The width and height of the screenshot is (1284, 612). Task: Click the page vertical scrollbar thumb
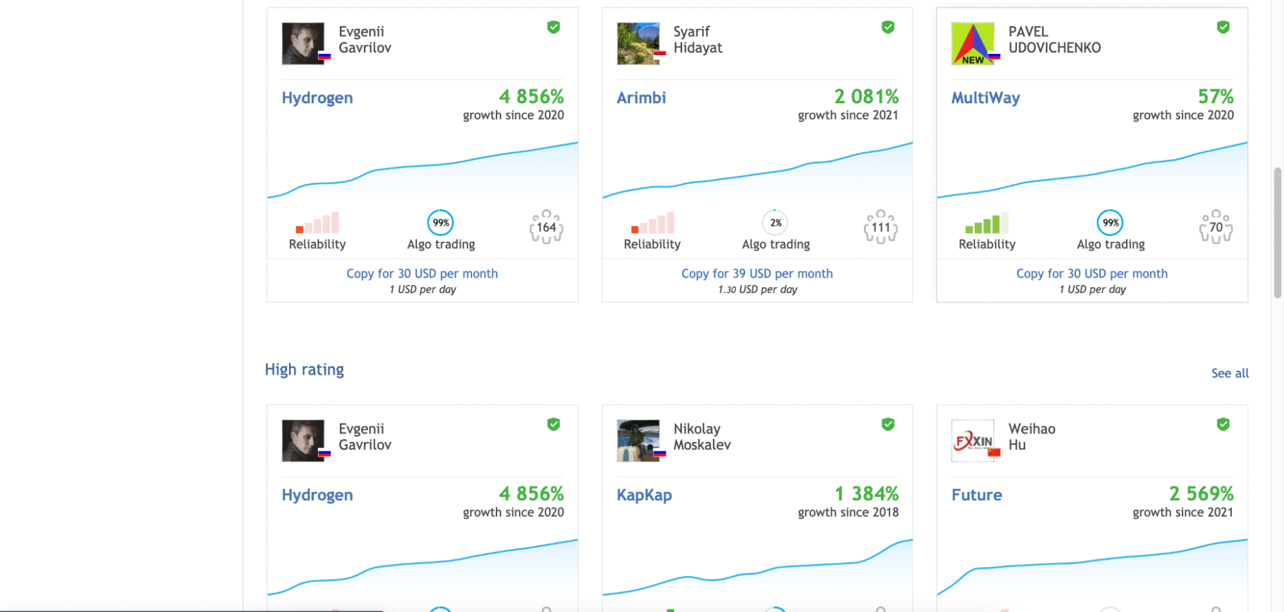(1278, 233)
